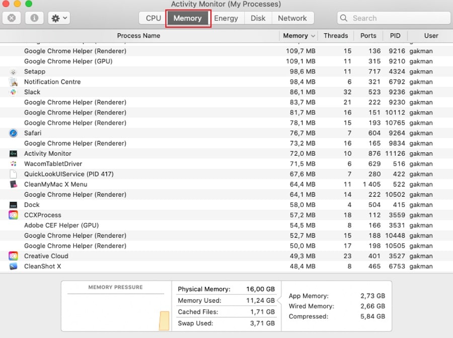Select the Adobe CEF Helper (GPU) row

[x=226, y=226]
